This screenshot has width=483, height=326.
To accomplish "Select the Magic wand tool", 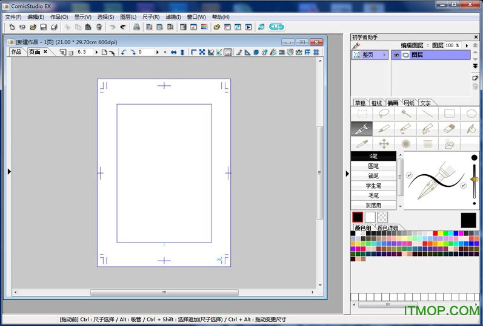I will 405,114.
